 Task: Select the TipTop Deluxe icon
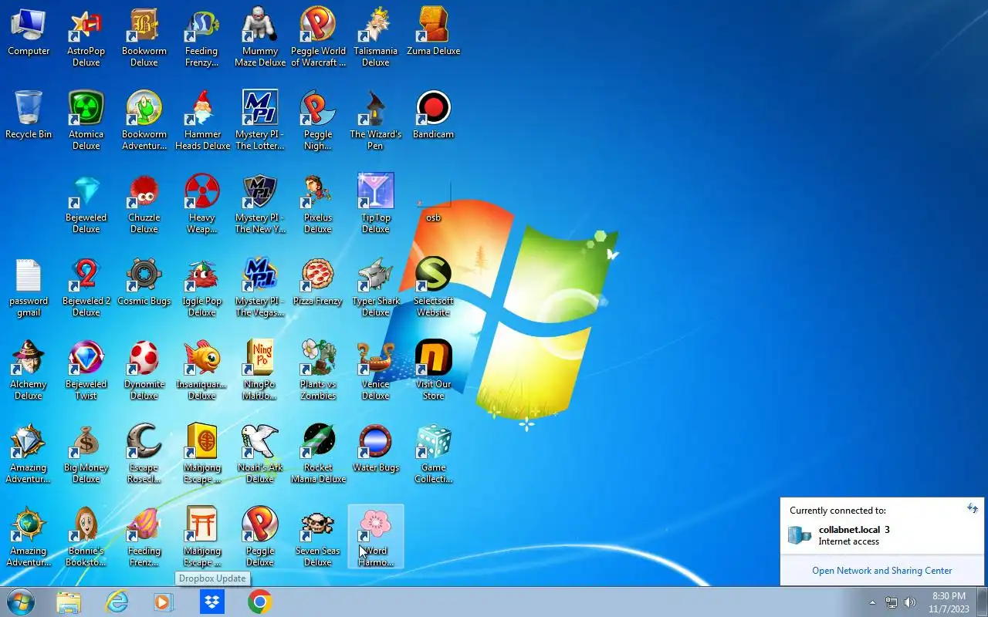point(375,204)
